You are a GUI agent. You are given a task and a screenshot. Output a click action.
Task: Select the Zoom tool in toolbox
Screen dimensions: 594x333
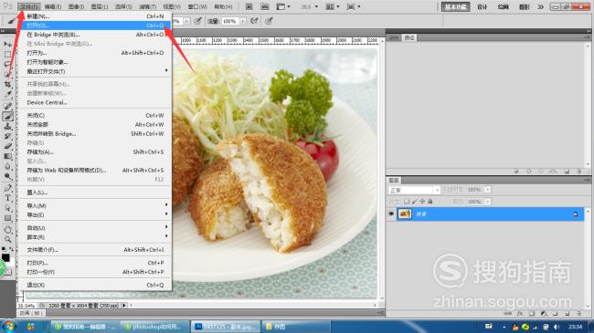pos(7,240)
